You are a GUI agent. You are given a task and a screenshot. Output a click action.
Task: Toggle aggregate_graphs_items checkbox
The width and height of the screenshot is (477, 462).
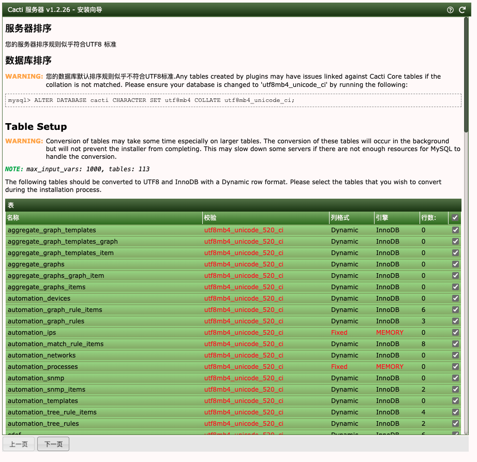click(455, 287)
